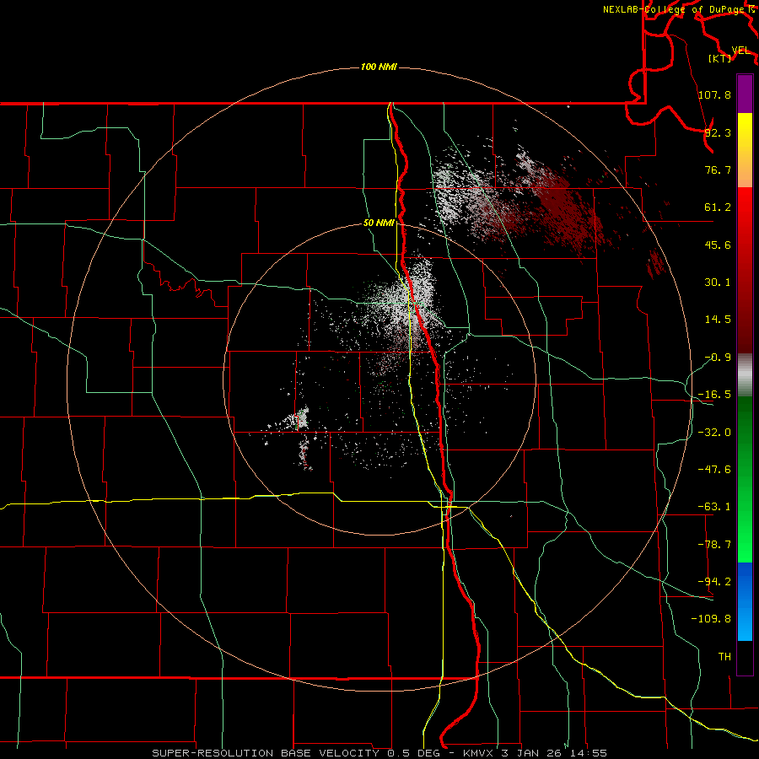Viewport: 759px width, 759px height.
Task: Click the -47.6 velocity scale value
Action: click(714, 470)
